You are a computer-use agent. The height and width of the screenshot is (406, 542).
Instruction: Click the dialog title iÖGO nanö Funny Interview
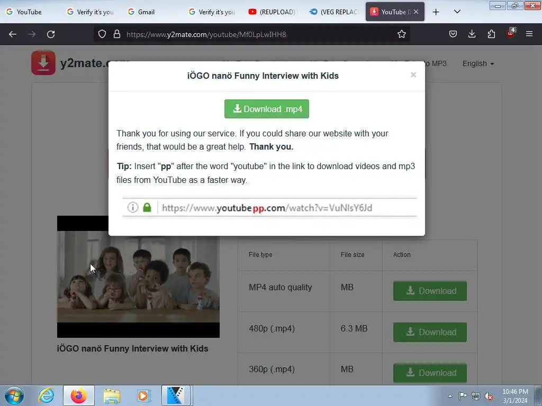click(x=263, y=76)
